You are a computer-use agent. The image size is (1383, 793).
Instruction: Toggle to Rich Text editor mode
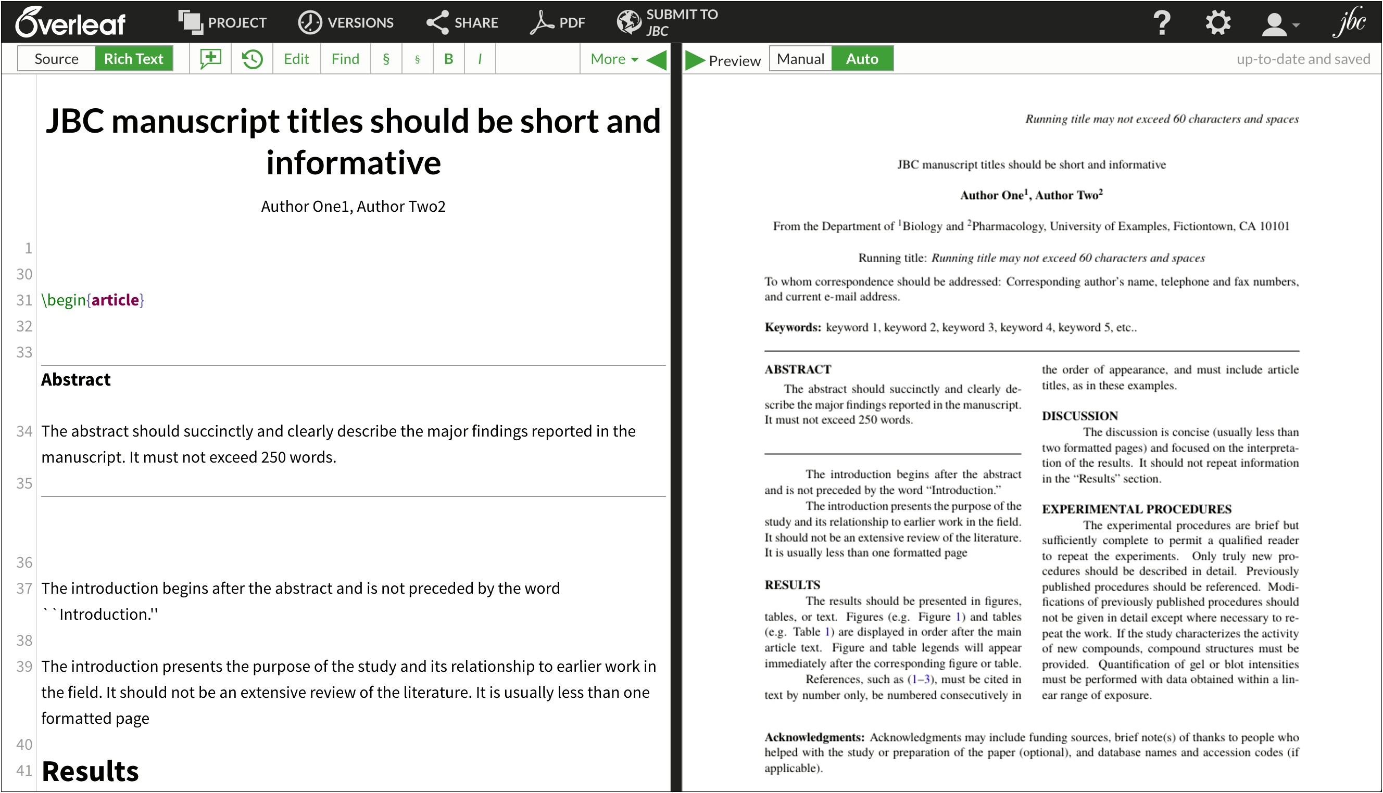(x=134, y=59)
